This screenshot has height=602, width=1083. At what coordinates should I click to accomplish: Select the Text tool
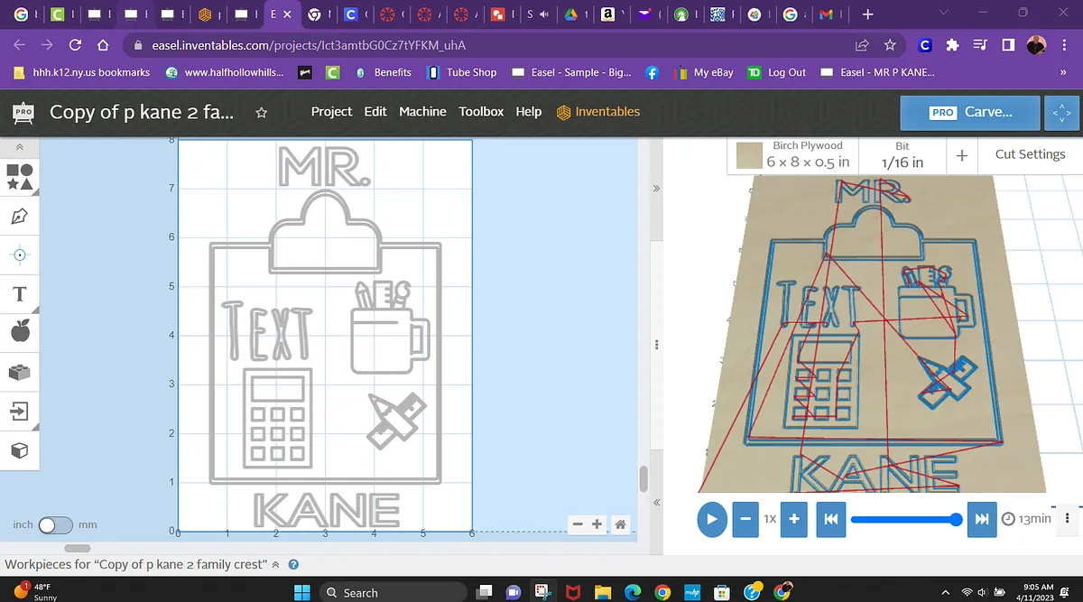pyautogui.click(x=20, y=294)
